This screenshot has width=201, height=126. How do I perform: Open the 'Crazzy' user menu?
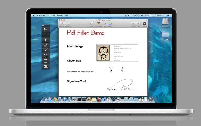(159, 16)
